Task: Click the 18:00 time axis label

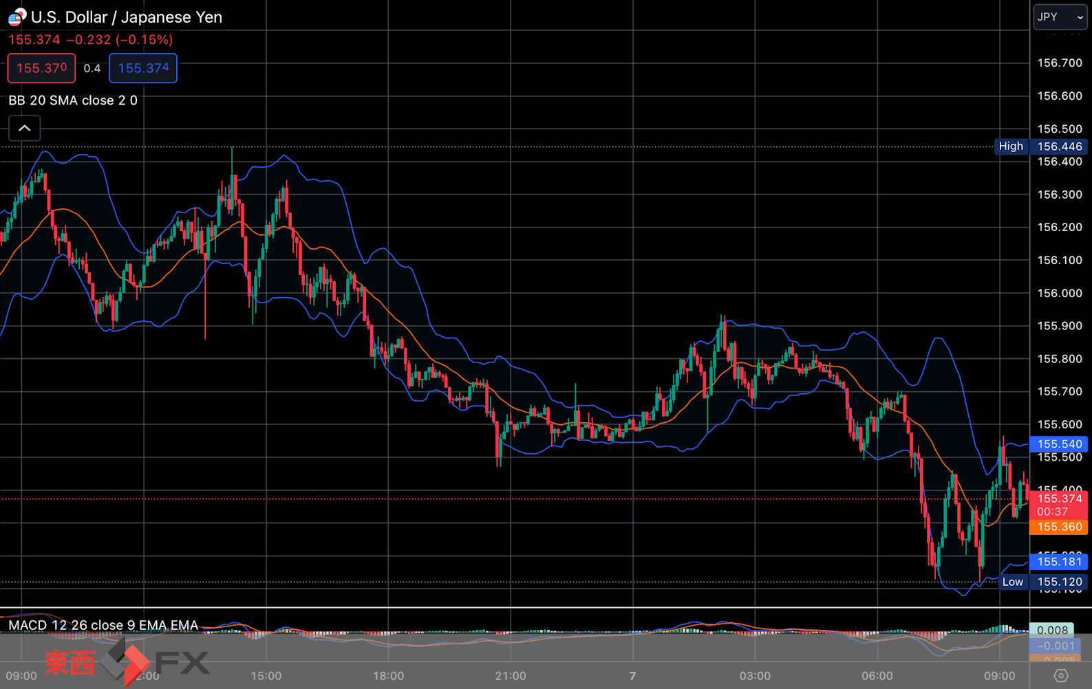Action: [388, 676]
